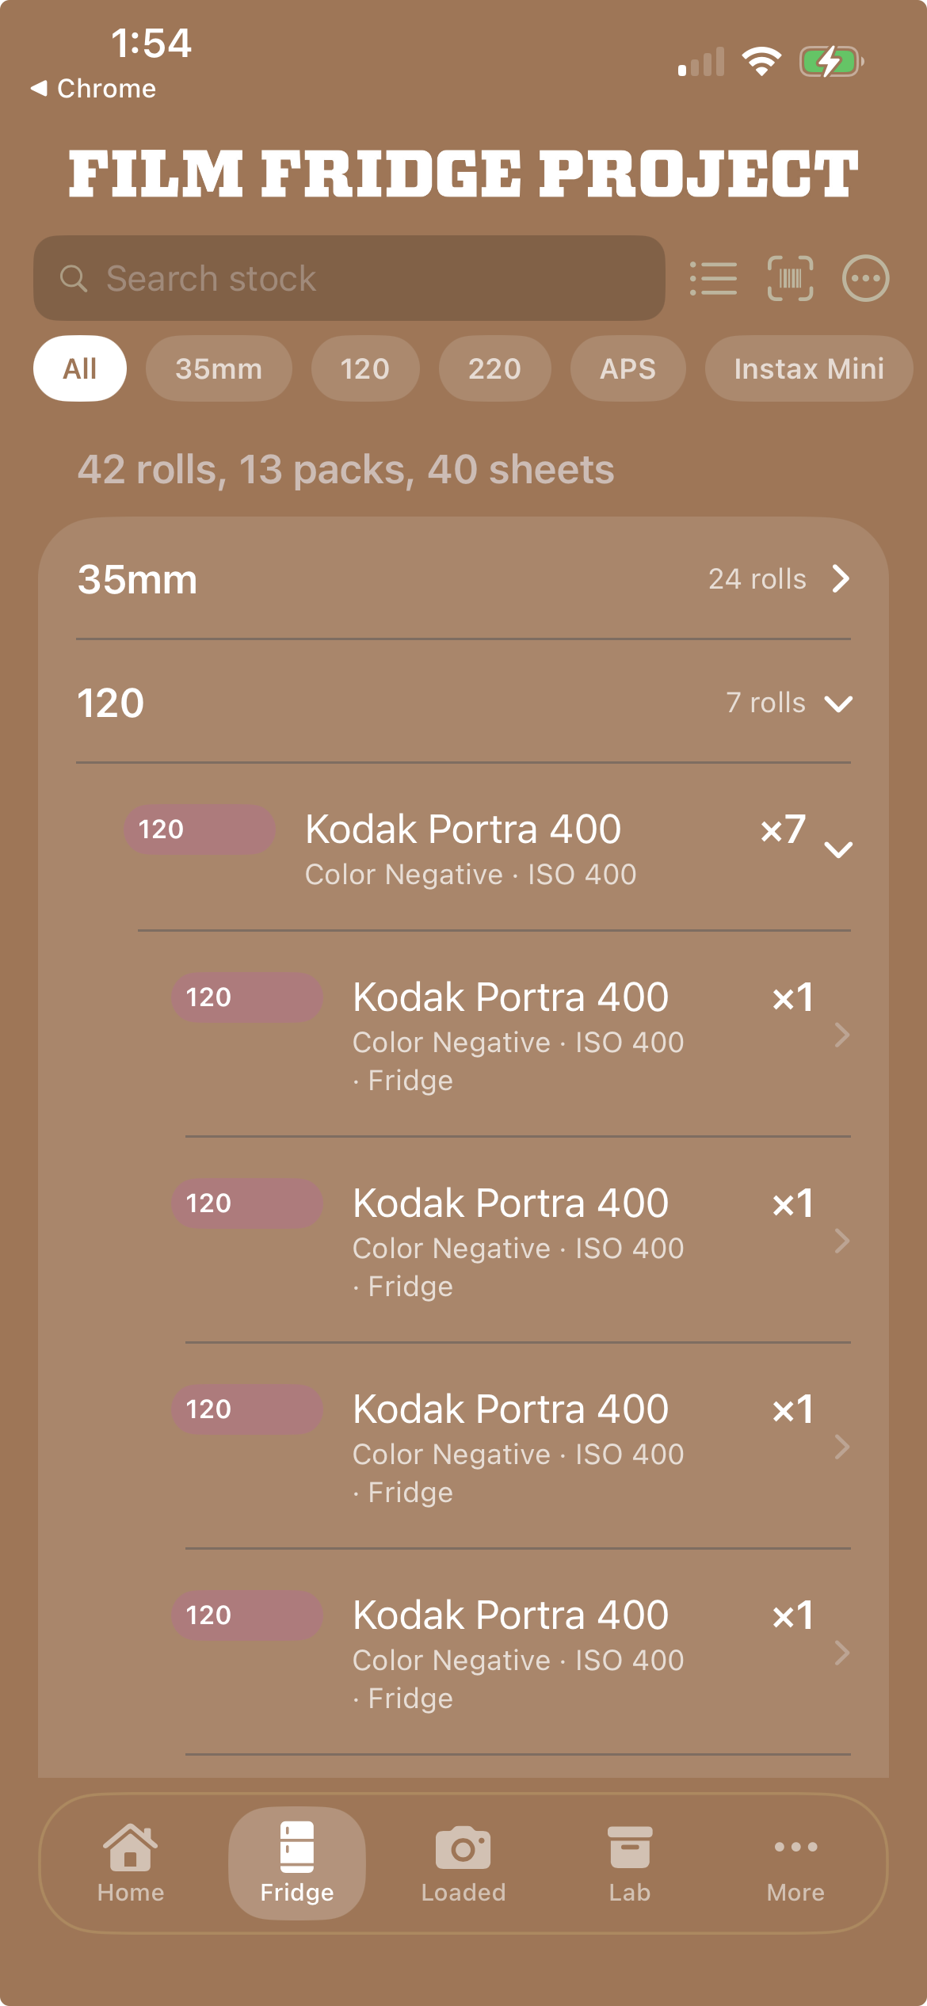Tap the barcode scanner icon
Viewport: 927px width, 2006px height.
[790, 278]
